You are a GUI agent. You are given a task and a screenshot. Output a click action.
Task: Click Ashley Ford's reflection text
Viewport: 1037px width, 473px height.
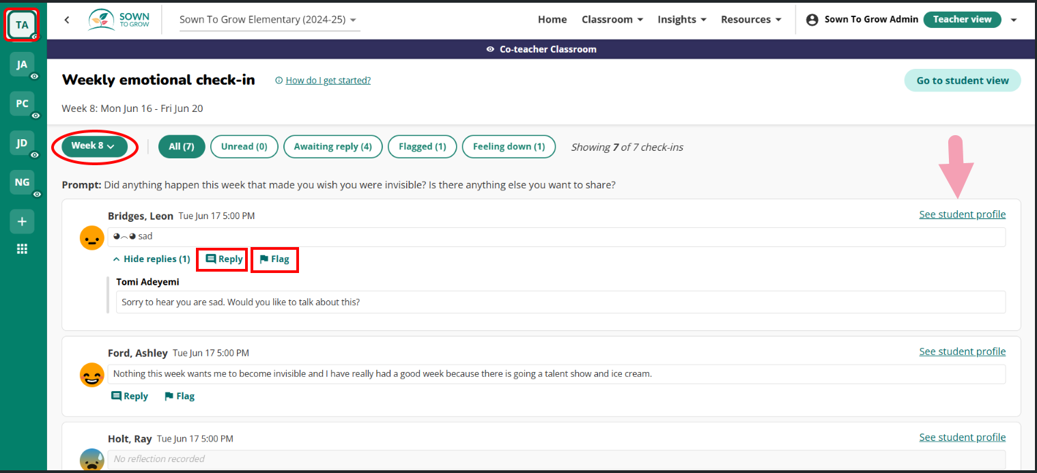556,374
